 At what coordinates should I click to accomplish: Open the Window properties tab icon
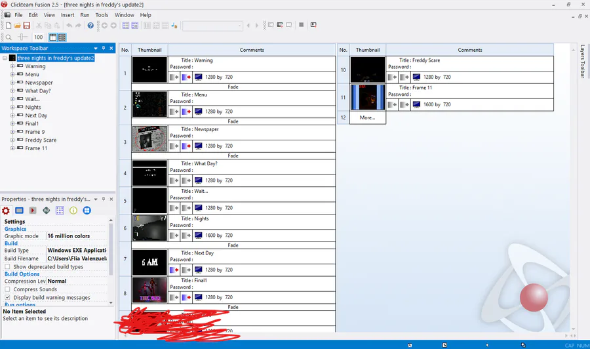point(19,211)
